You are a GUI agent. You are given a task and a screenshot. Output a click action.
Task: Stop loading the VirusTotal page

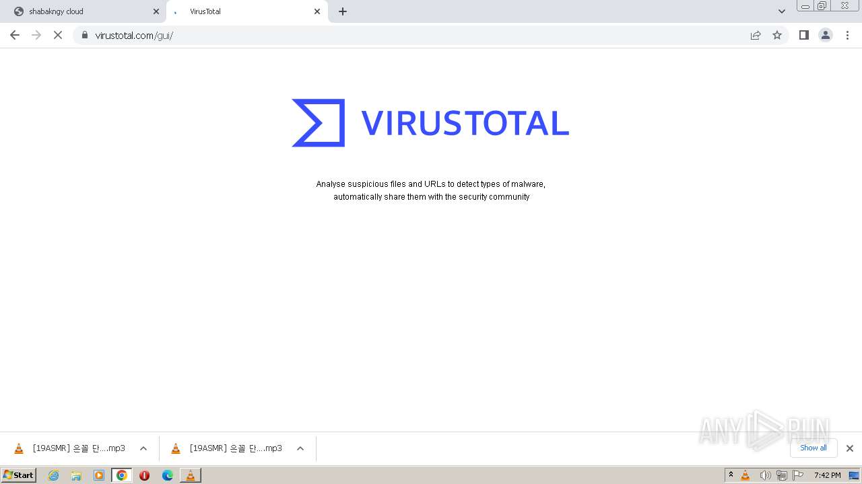pos(58,35)
